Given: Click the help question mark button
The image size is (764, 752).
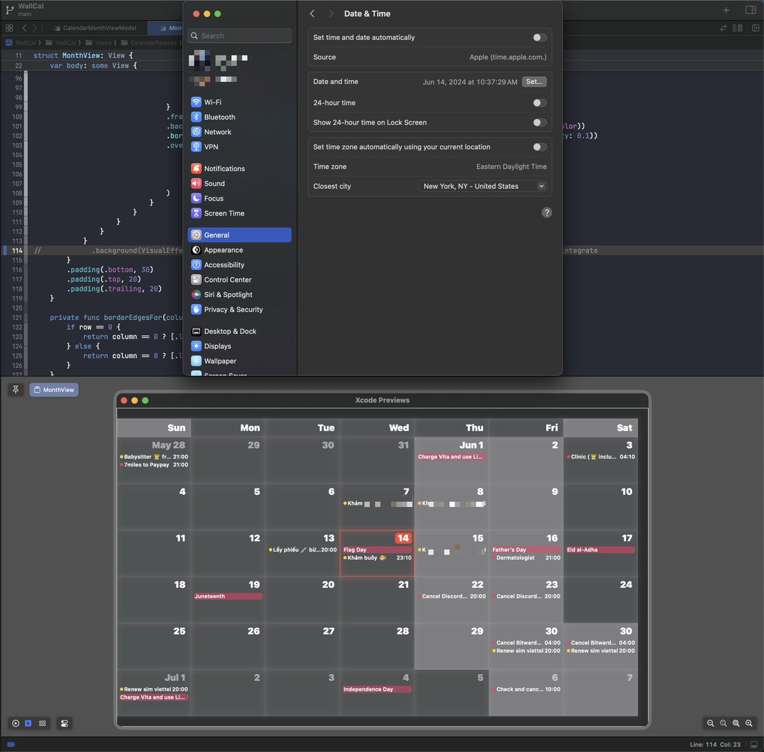Looking at the screenshot, I should click(547, 212).
